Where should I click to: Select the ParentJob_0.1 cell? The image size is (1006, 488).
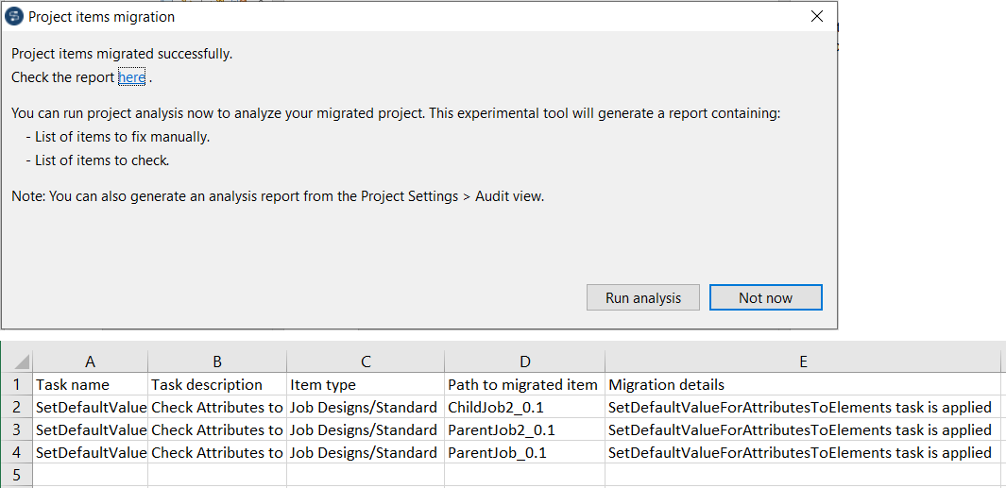pos(524,452)
